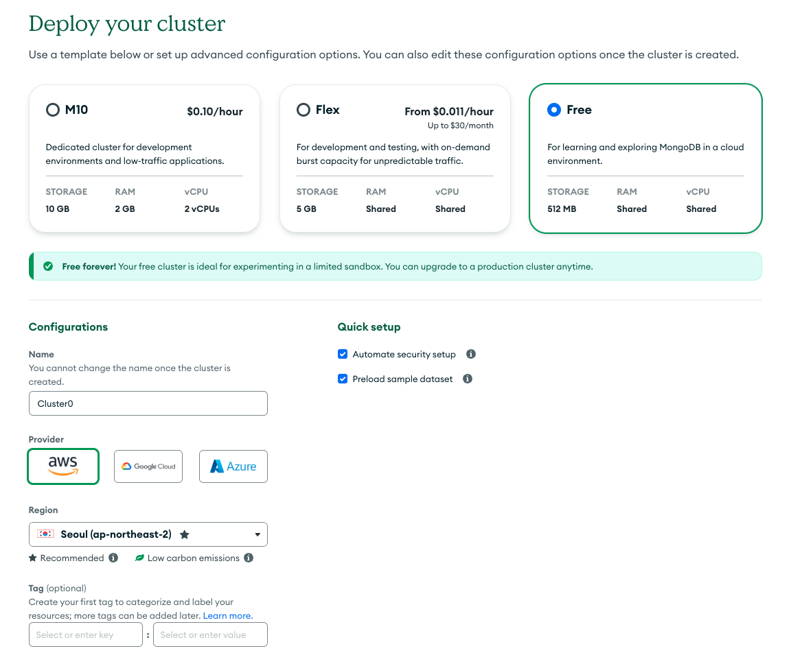Select the Flex cluster radio button
The height and width of the screenshot is (664, 791).
(303, 110)
